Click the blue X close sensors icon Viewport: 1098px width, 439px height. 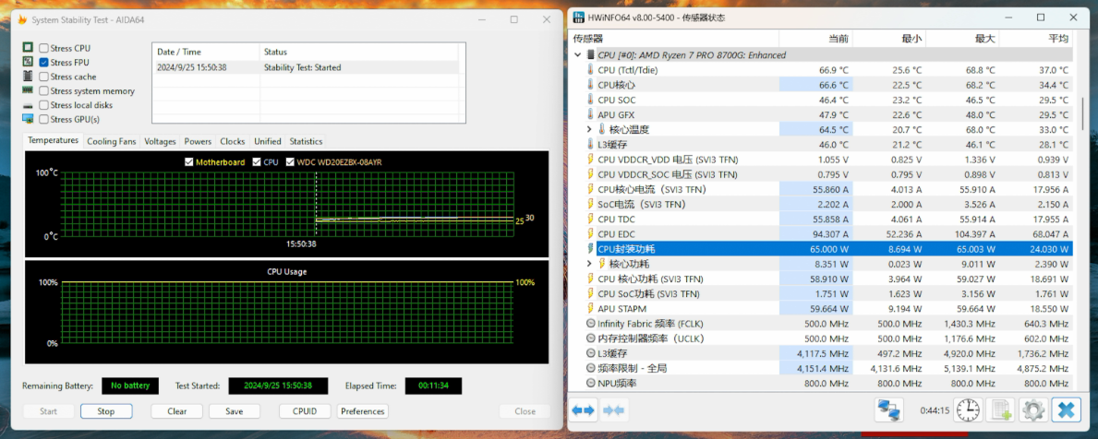pos(1066,410)
